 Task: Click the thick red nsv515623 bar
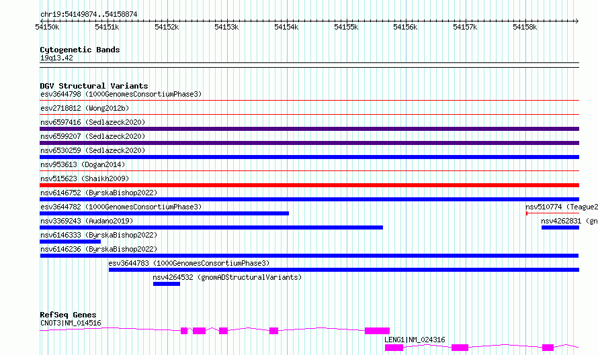(309, 185)
